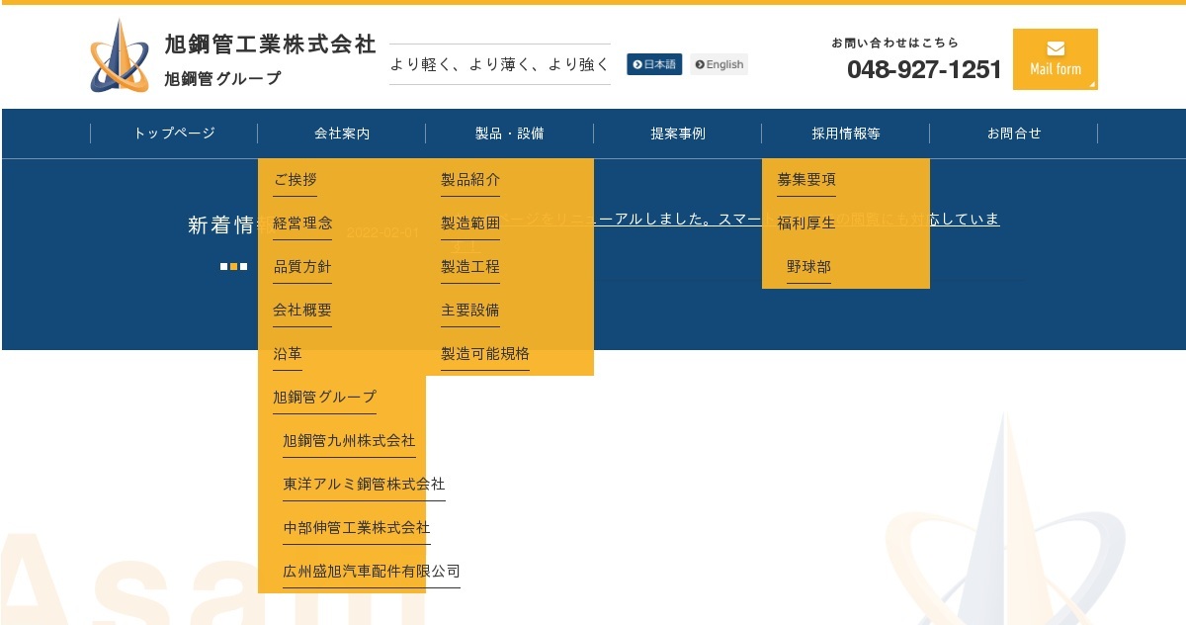Screen dimensions: 1186x625
Task: Open 会社概要 page
Action: pyautogui.click(x=302, y=311)
